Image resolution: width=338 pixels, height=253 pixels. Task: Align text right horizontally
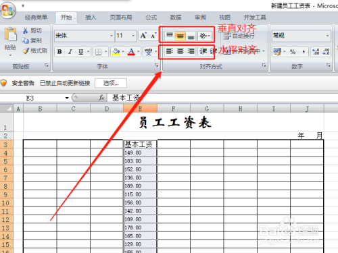point(191,51)
